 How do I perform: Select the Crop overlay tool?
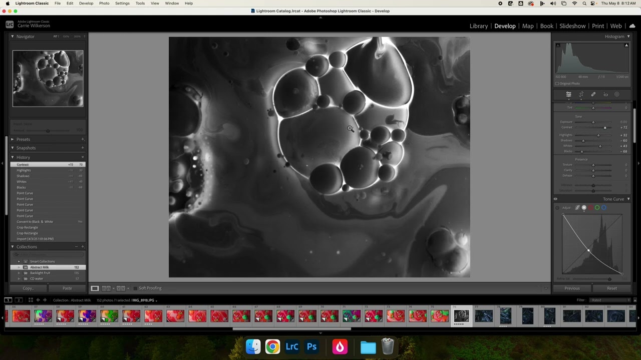point(581,94)
